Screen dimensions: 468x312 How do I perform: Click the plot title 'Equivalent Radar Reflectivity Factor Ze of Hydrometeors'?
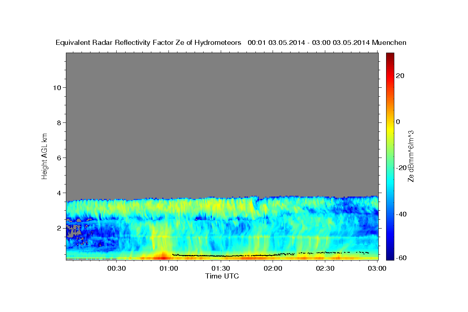[x=149, y=43]
